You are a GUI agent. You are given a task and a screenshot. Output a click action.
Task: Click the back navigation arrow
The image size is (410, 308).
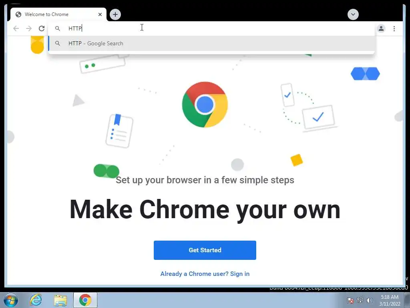pos(16,28)
